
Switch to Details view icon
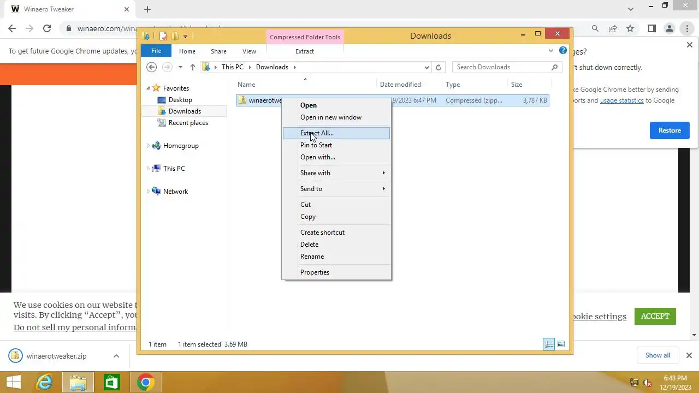[x=549, y=344]
